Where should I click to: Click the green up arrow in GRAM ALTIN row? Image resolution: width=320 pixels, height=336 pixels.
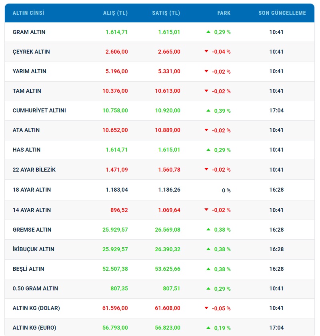tap(208, 32)
